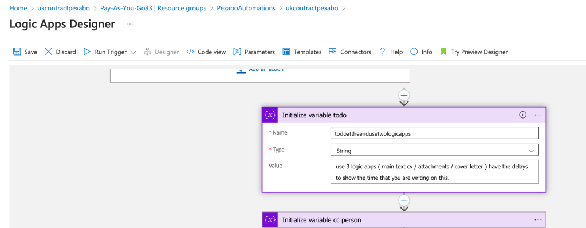Expand the Run Trigger dropdown chevron
The image size is (586, 228).
tap(133, 52)
